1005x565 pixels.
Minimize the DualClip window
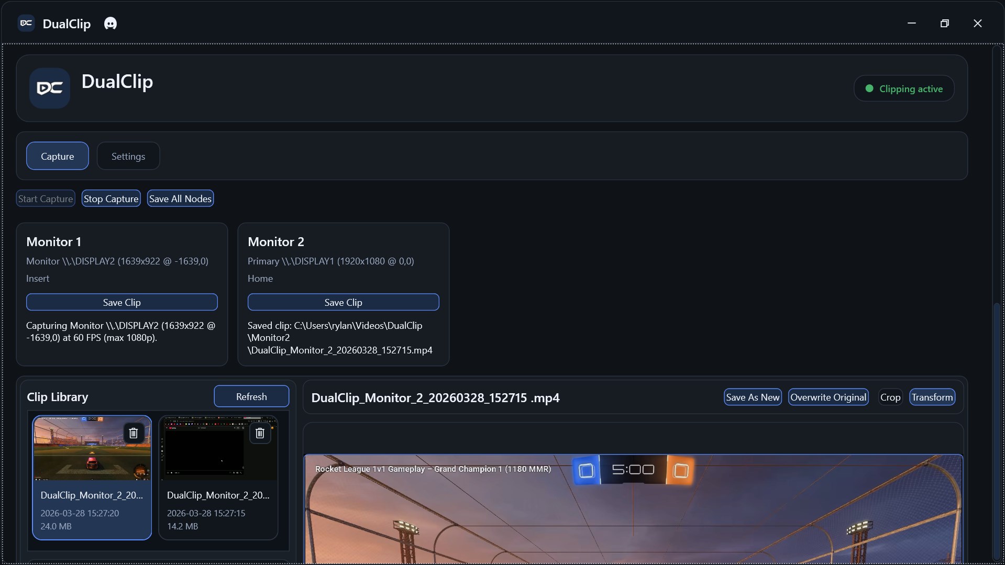[x=912, y=23]
